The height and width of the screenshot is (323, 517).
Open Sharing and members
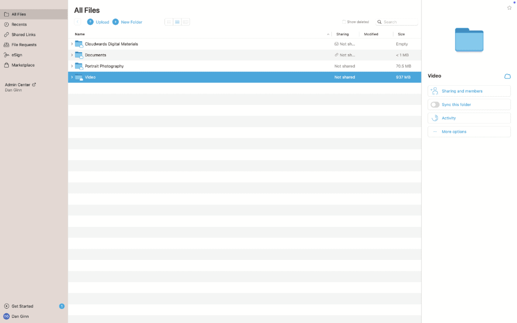462,91
